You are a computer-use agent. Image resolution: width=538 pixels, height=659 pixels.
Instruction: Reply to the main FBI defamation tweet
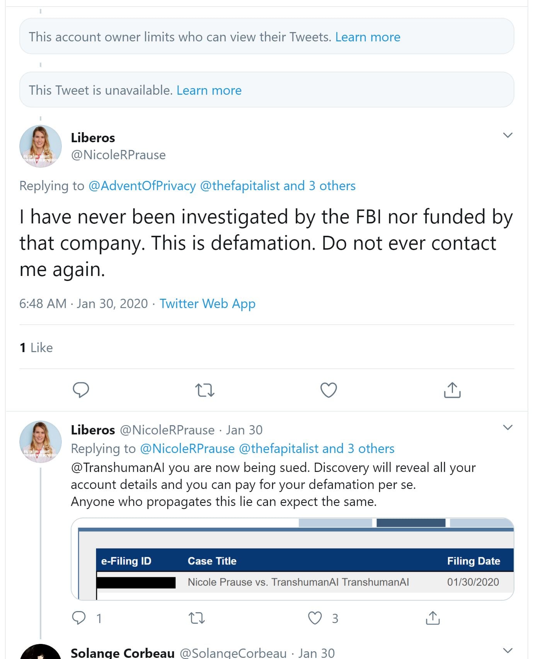tap(81, 390)
